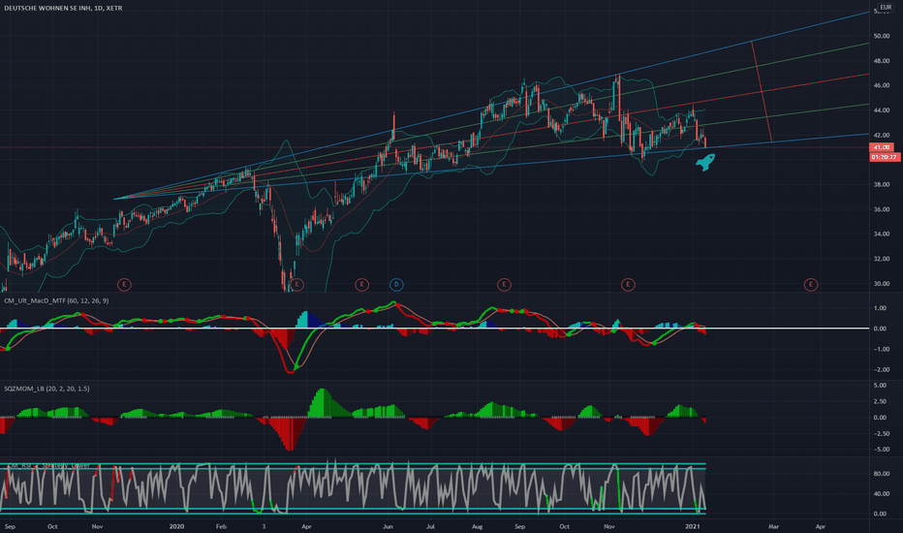903x533 pixels.
Task: Click the 80.00 level on the RSI scale
Action: (881, 474)
